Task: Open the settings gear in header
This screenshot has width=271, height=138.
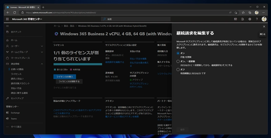Action: tap(250, 19)
